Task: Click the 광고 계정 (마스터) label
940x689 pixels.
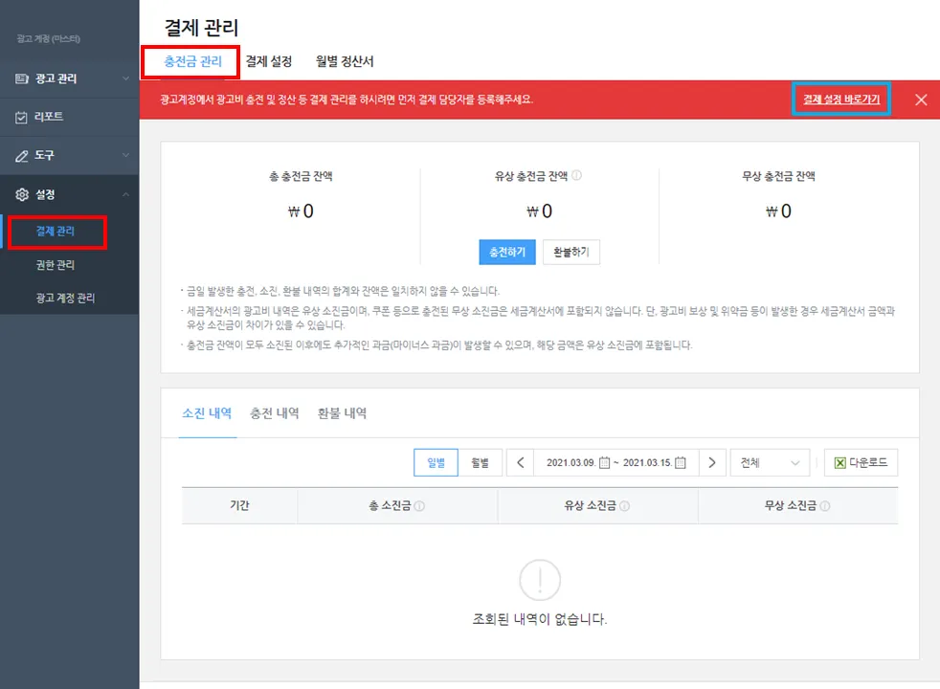Action: tap(48, 39)
